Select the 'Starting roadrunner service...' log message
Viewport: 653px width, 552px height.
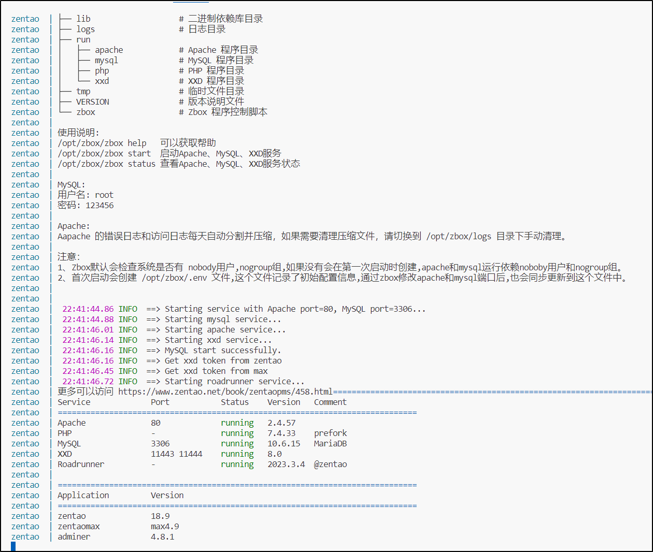(x=235, y=381)
